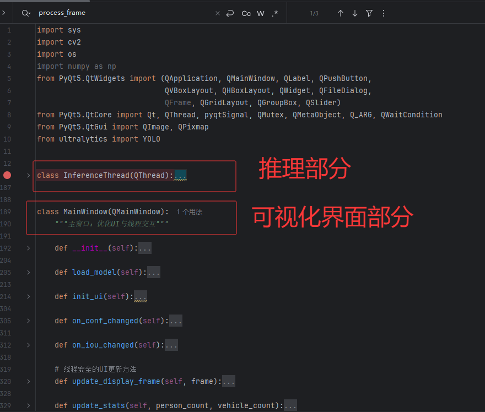
Task: Click 'QPixmap' in the QtGui import
Action: [193, 127]
